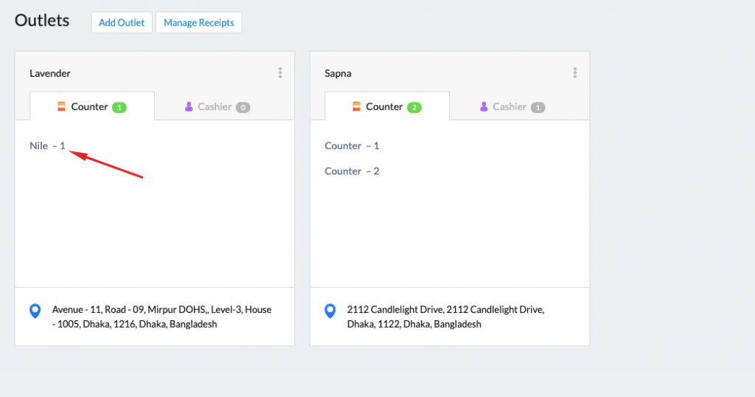Click the Lavender counter stand icon

(x=62, y=106)
